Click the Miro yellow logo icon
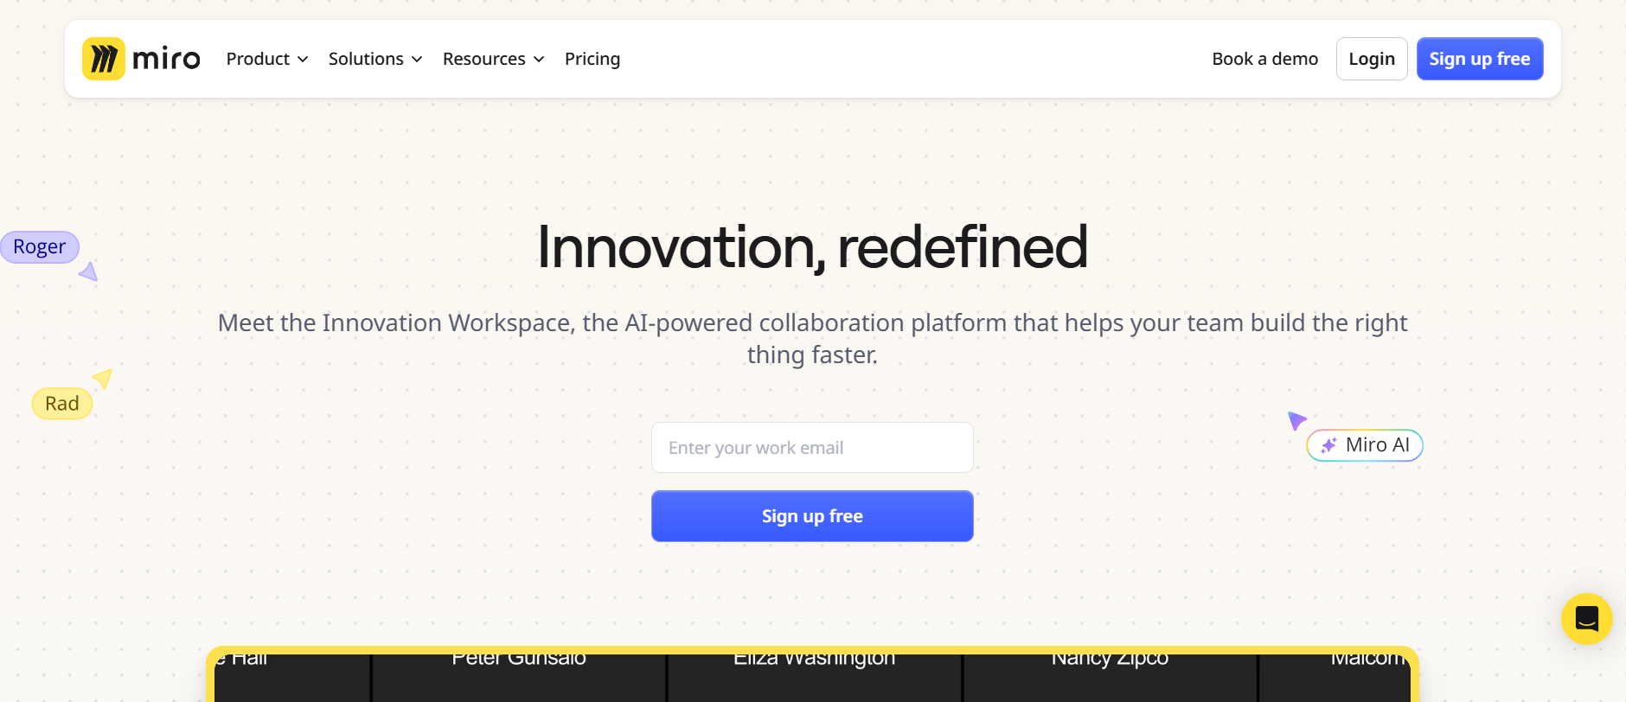This screenshot has height=702, width=1626. (x=104, y=59)
